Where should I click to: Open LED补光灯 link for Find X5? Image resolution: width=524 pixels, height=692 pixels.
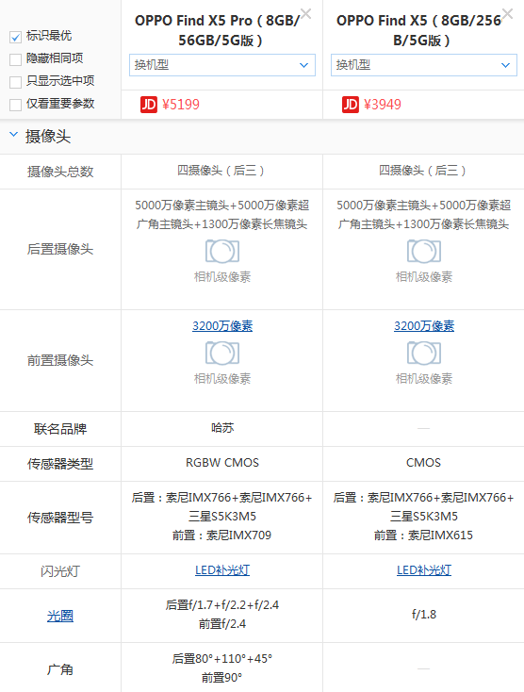424,570
